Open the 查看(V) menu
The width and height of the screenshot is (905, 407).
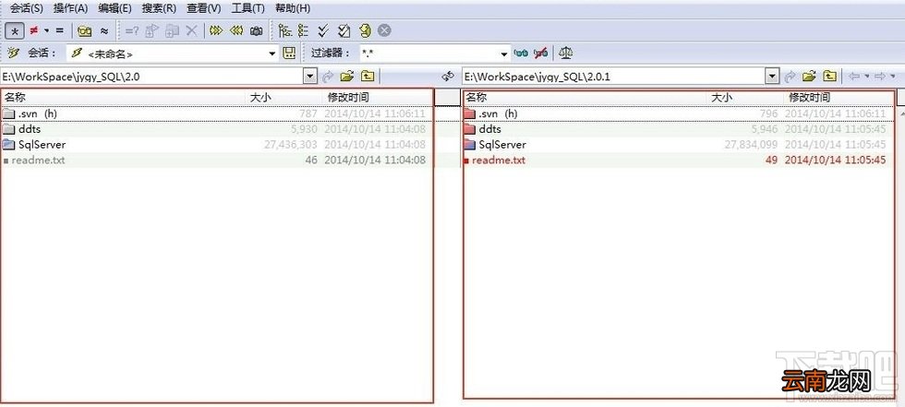(x=204, y=8)
